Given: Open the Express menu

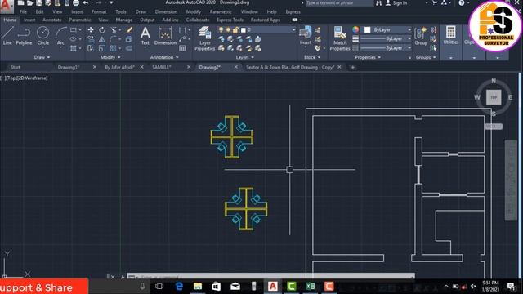Looking at the screenshot, I should [293, 11].
